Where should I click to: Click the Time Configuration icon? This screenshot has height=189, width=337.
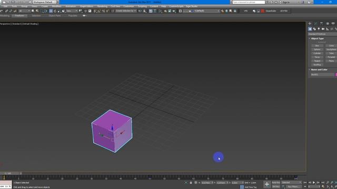tap(323, 187)
